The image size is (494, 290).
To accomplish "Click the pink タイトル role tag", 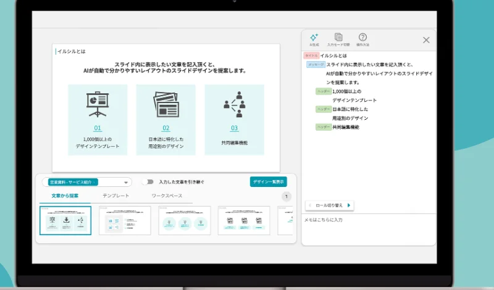I will pos(311,56).
